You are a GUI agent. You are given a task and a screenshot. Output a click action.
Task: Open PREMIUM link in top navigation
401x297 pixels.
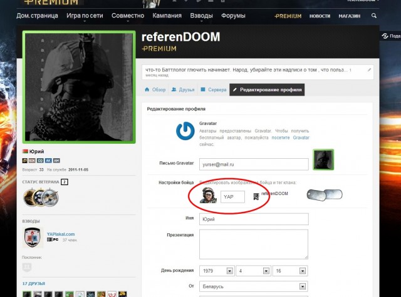click(x=288, y=16)
